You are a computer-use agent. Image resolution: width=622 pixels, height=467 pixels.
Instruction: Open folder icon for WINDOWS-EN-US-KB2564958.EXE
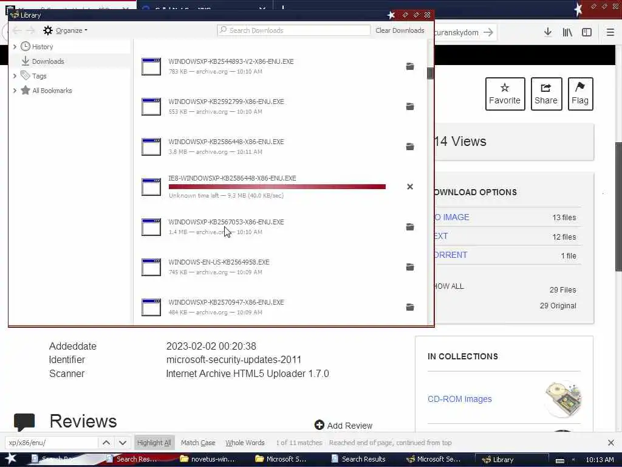coord(410,267)
